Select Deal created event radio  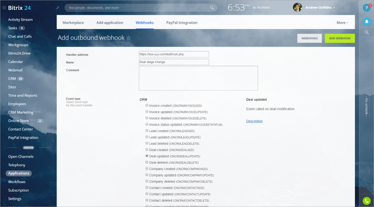[147, 150]
